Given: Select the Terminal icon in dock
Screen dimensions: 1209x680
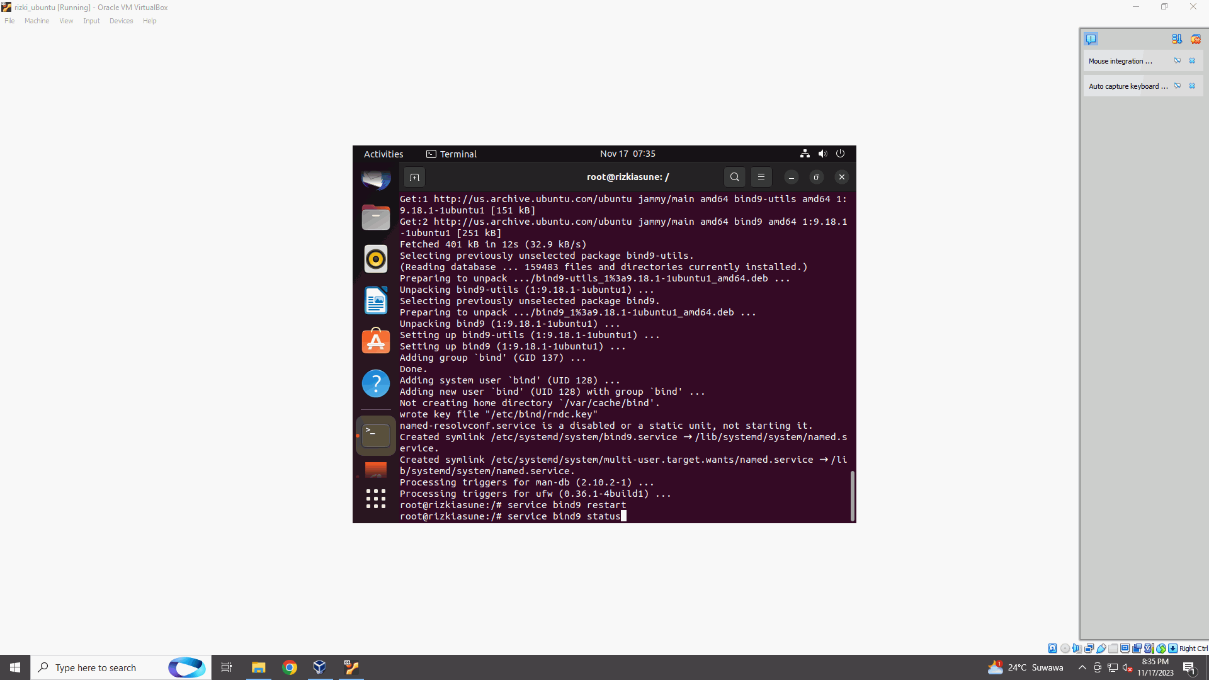Looking at the screenshot, I should point(376,435).
